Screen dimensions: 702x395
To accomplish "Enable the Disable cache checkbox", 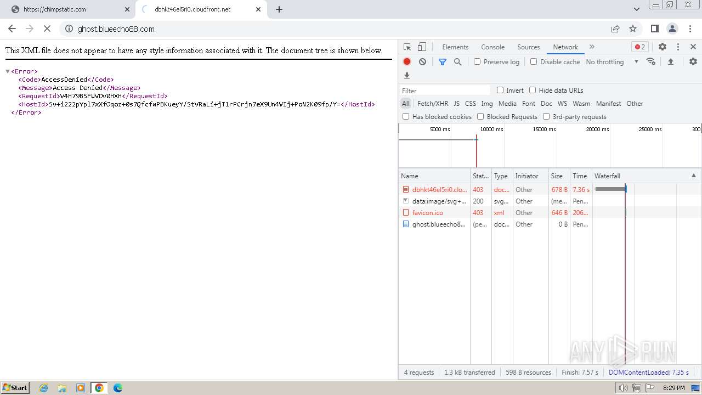I will click(x=534, y=61).
